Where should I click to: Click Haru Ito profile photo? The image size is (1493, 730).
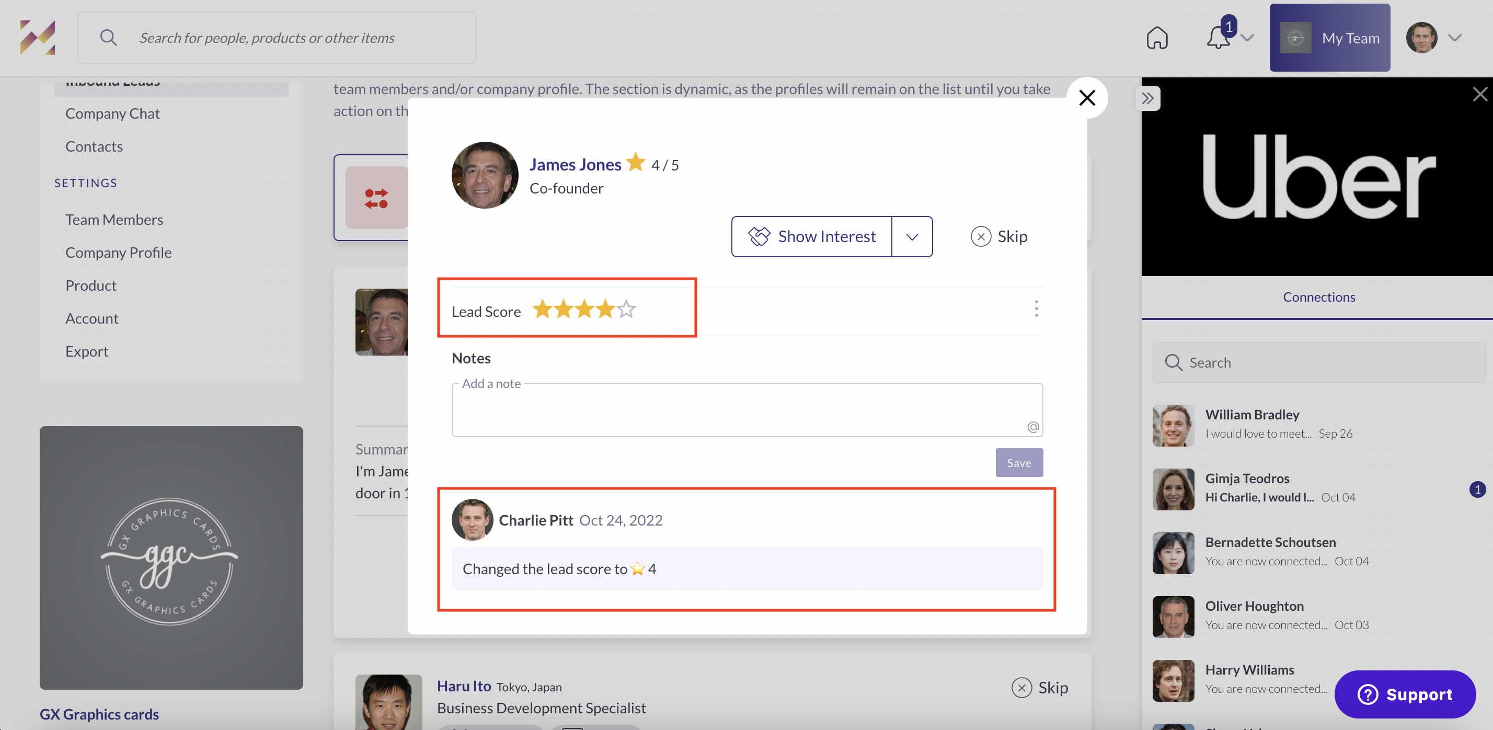coord(388,702)
